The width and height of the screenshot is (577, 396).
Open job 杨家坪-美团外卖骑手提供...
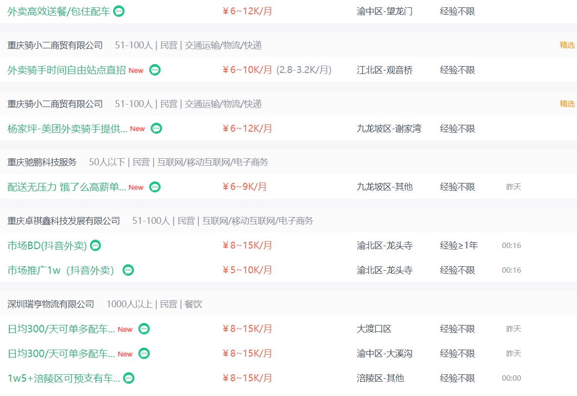[x=67, y=129]
